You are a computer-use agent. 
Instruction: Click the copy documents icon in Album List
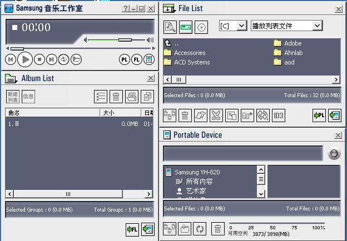click(x=147, y=97)
